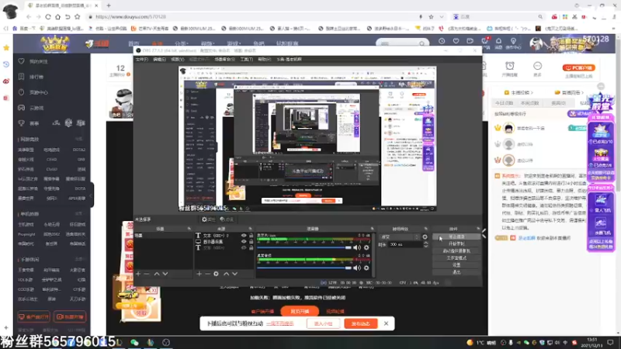This screenshot has height=349, width=621.
Task: Open settings gear for desktop audio channel
Action: [x=366, y=268]
